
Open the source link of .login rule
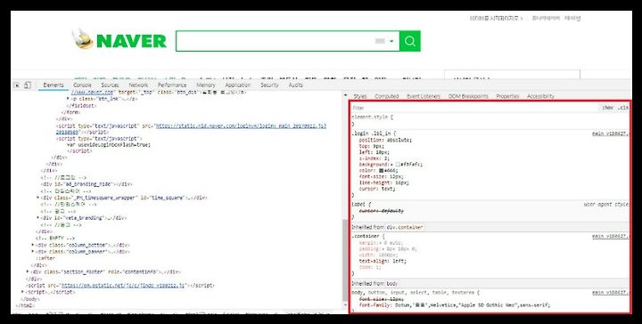point(611,134)
